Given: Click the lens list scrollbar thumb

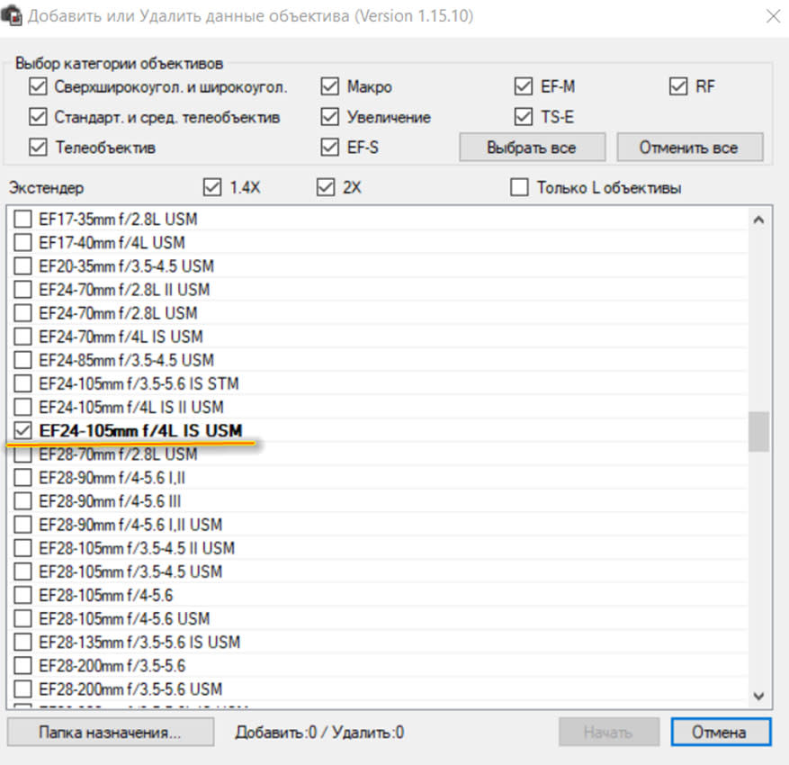Looking at the screenshot, I should (758, 432).
